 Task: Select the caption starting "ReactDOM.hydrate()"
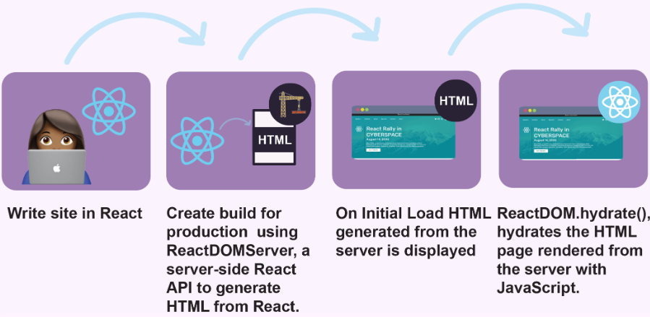click(573, 251)
